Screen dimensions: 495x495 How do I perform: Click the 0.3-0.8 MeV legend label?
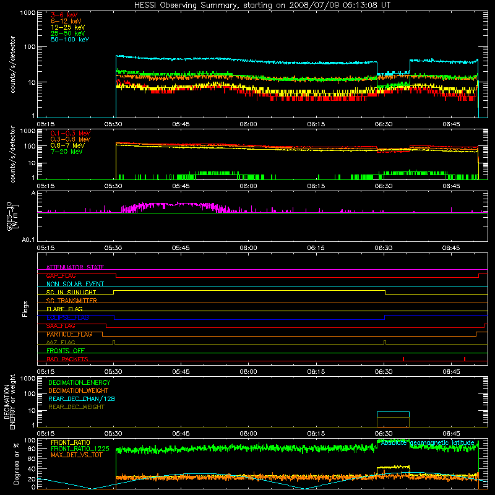click(x=71, y=140)
